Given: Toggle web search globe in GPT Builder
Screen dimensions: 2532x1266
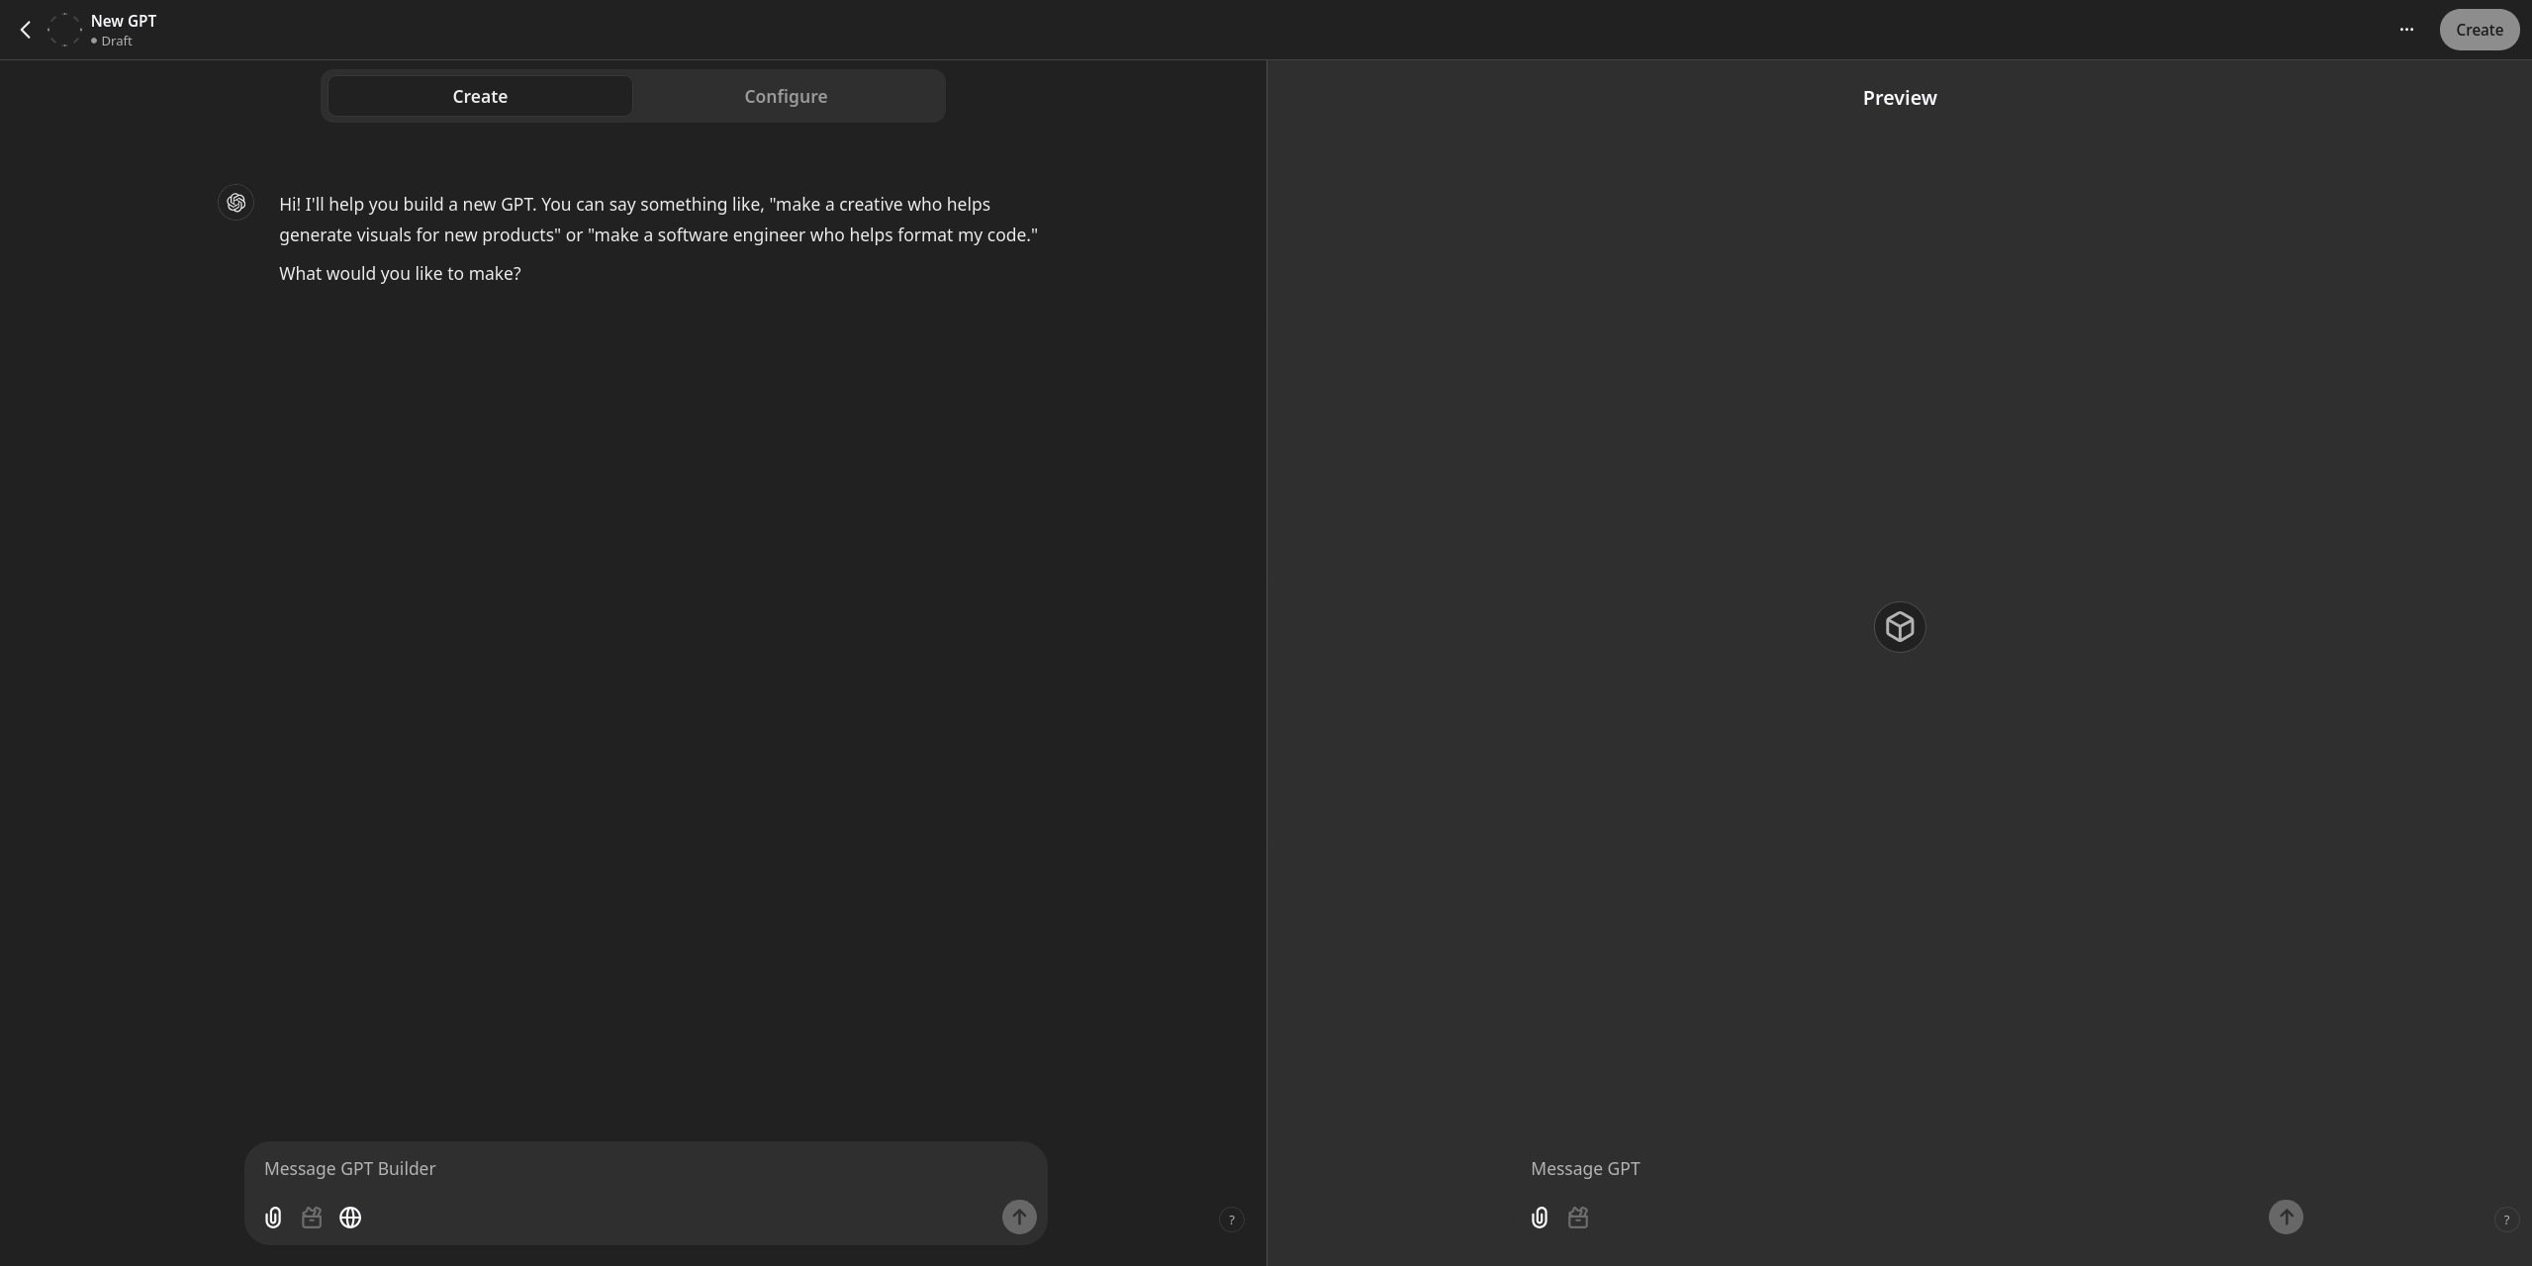Looking at the screenshot, I should click(350, 1218).
